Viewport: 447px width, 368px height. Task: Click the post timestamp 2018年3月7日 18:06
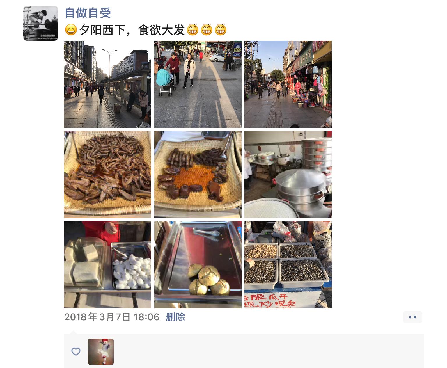pyautogui.click(x=112, y=317)
